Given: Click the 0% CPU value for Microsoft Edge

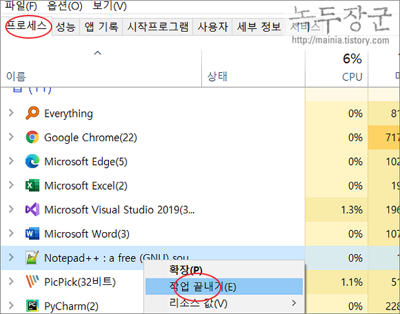Looking at the screenshot, I should [x=355, y=162].
